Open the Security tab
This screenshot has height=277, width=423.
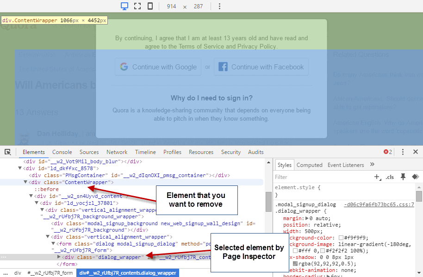pos(231,152)
